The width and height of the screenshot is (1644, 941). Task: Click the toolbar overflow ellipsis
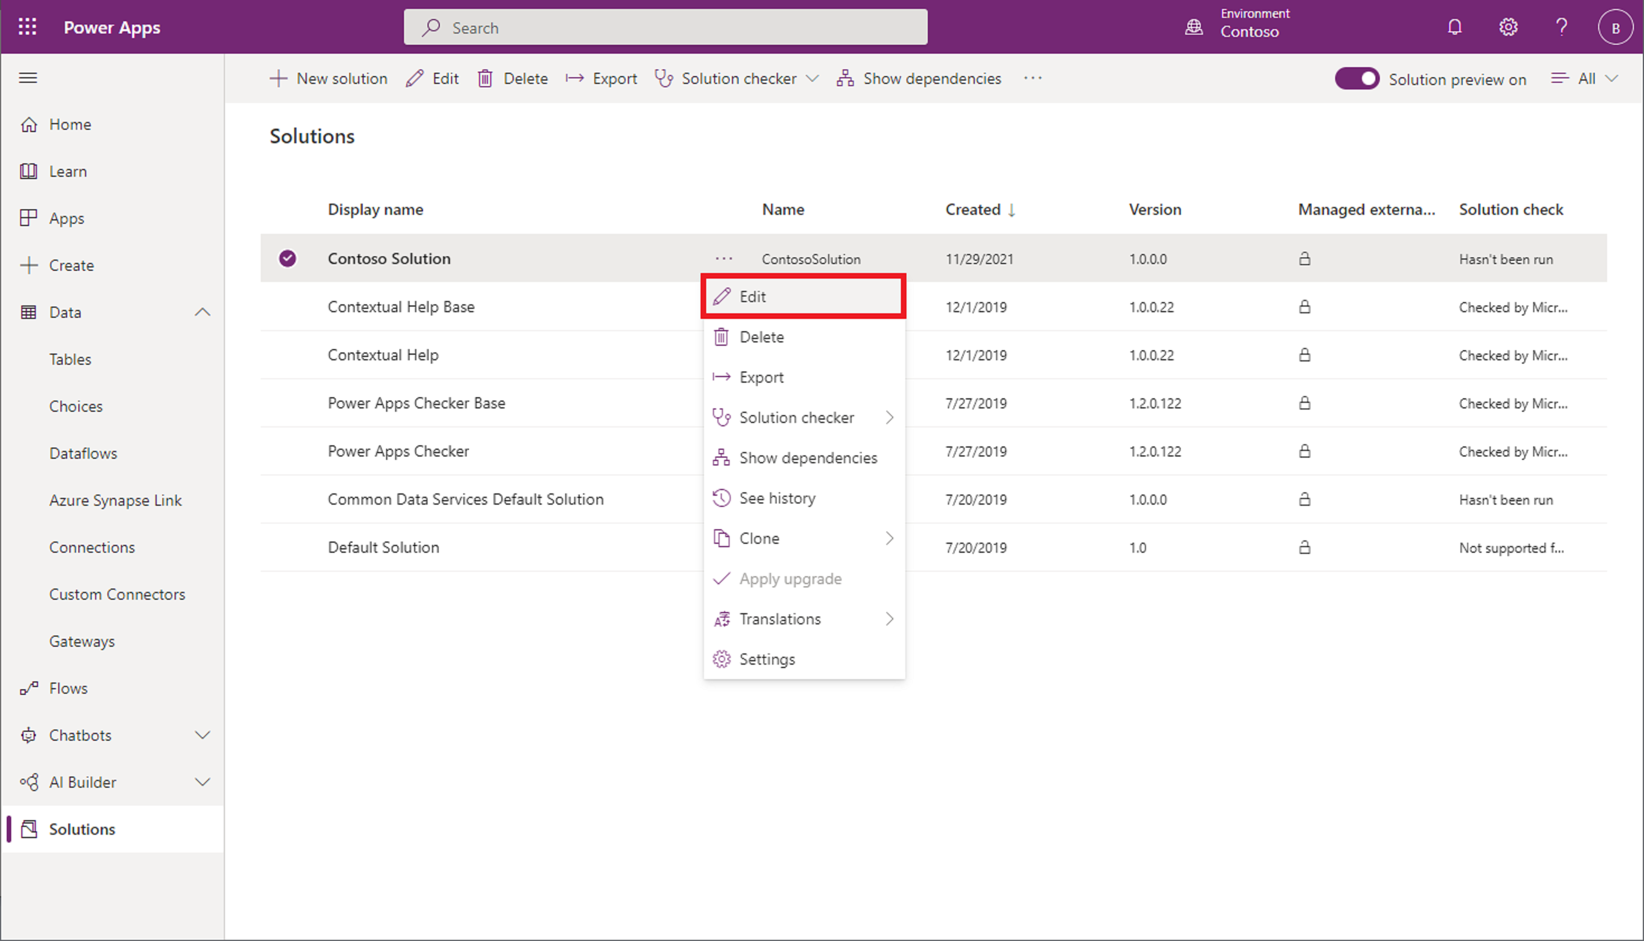(x=1032, y=78)
